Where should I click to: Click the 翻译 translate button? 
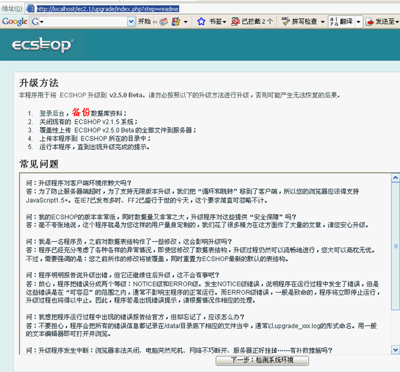[341, 22]
